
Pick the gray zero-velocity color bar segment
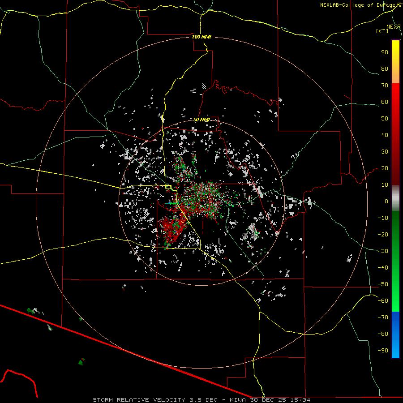(x=395, y=198)
